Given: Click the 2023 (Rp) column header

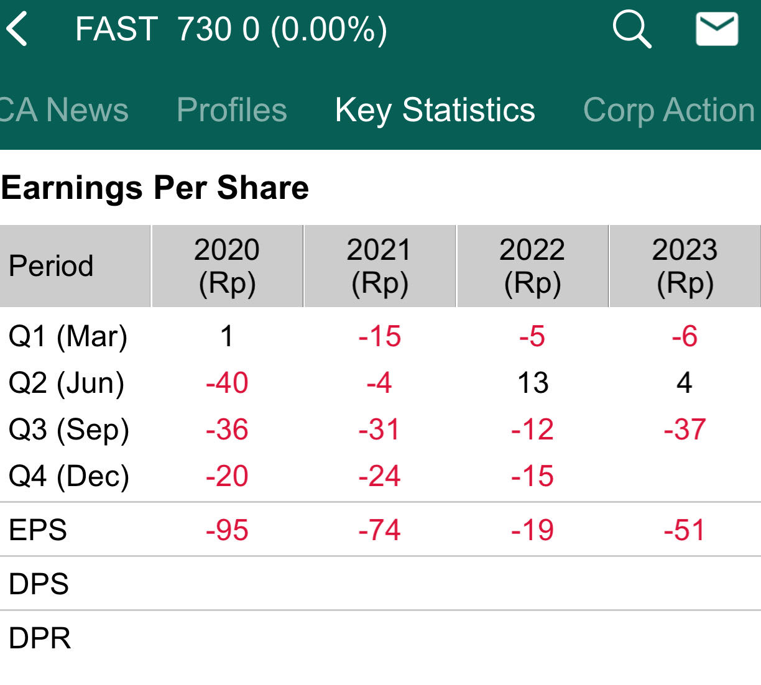Looking at the screenshot, I should coord(685,266).
